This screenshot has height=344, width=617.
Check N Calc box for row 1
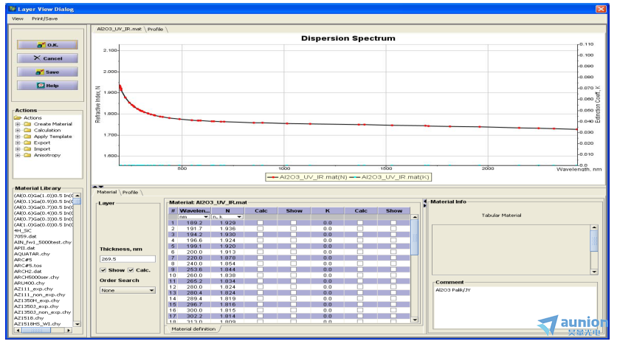pyautogui.click(x=260, y=223)
